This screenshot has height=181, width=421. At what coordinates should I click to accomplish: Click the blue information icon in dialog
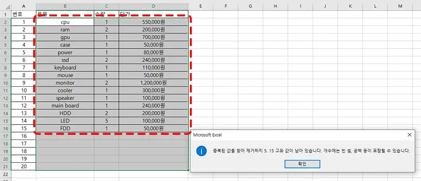(x=201, y=151)
